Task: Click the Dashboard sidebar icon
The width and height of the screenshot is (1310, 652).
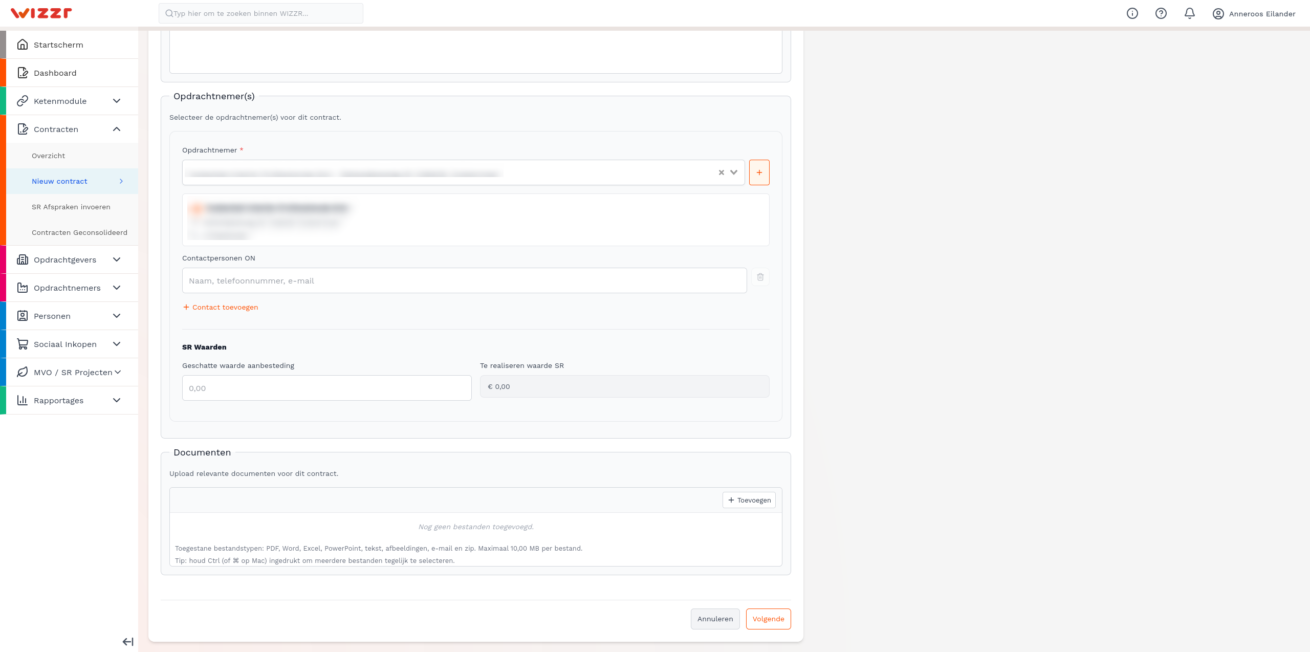Action: click(23, 73)
